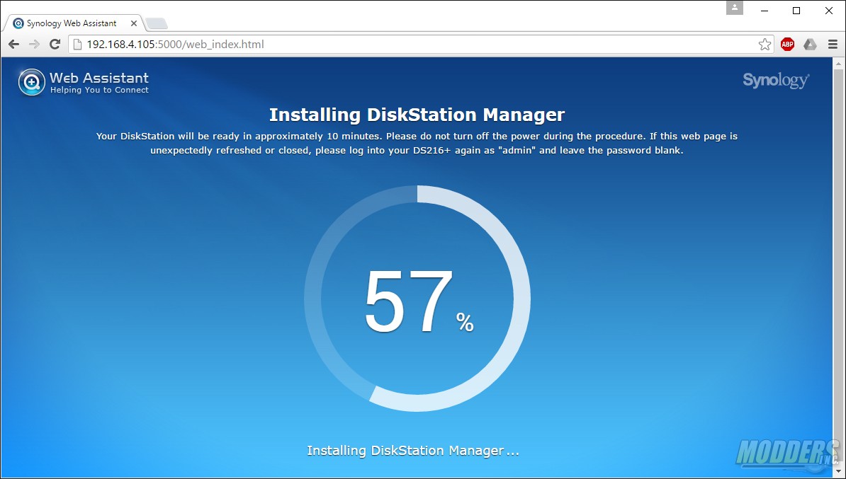Reload the page with the refresh icon
Viewport: 846px width, 479px height.
click(55, 44)
